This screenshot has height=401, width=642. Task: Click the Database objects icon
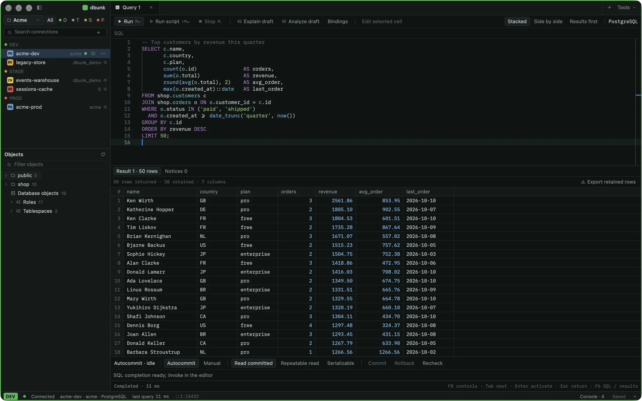pyautogui.click(x=13, y=193)
